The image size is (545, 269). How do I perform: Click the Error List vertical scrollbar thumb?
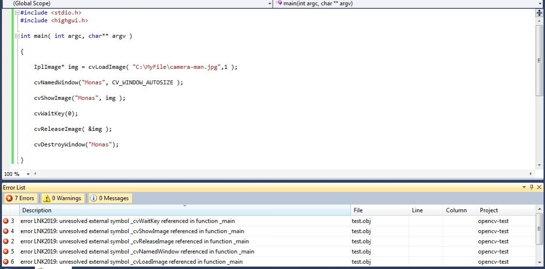click(x=540, y=228)
